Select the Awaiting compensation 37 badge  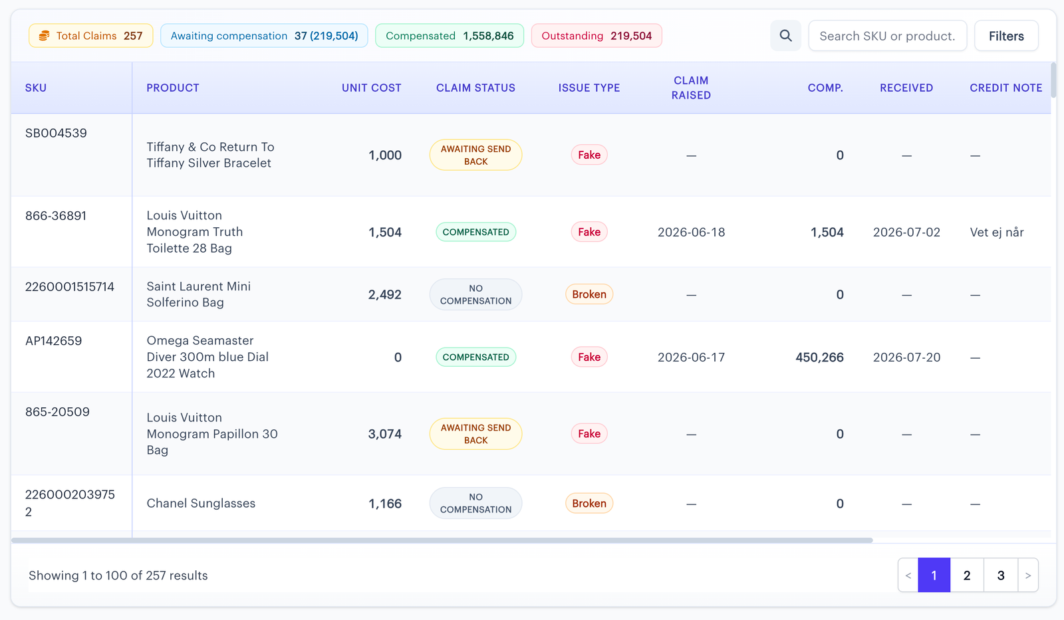[264, 36]
